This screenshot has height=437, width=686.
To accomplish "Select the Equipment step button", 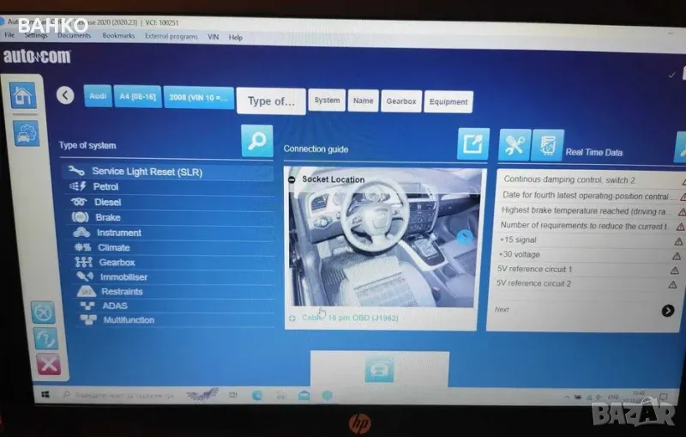I will tap(448, 101).
